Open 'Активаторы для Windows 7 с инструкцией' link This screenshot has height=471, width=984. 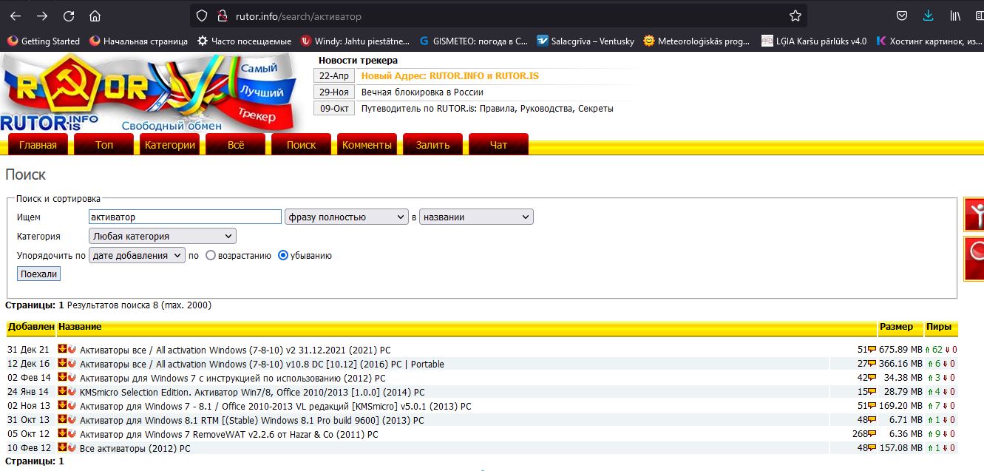(232, 378)
